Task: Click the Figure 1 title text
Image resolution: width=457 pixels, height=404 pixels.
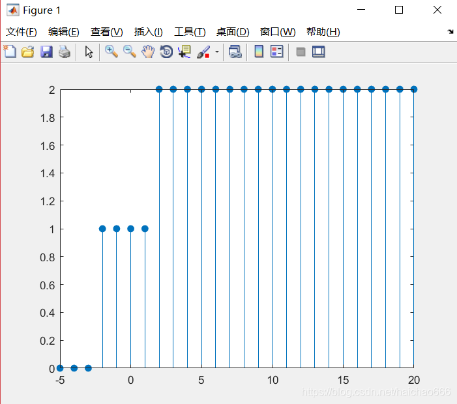Action: click(x=42, y=10)
